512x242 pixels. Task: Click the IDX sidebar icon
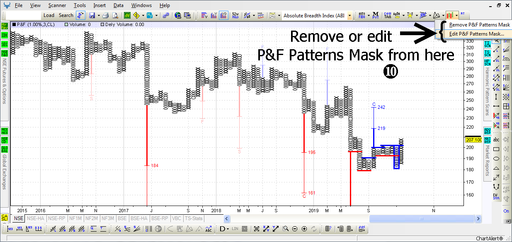(x=5, y=35)
